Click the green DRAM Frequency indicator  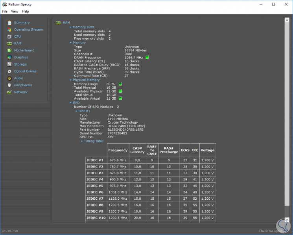pos(147,57)
